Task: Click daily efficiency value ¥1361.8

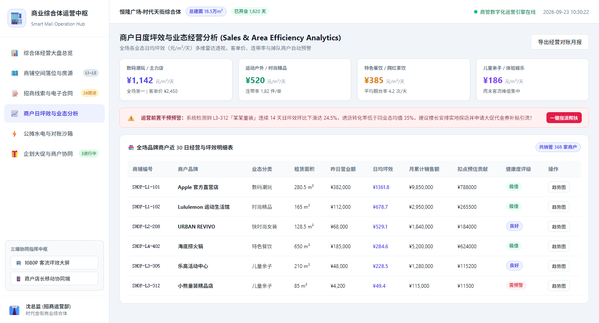Action: pos(381,187)
